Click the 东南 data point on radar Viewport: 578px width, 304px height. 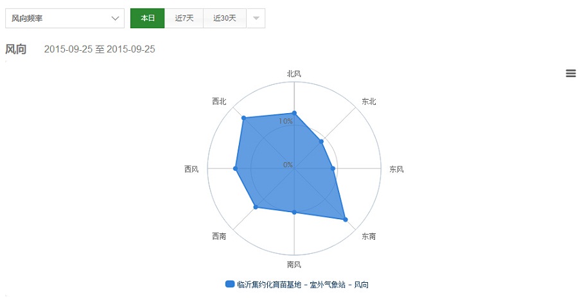pos(346,220)
